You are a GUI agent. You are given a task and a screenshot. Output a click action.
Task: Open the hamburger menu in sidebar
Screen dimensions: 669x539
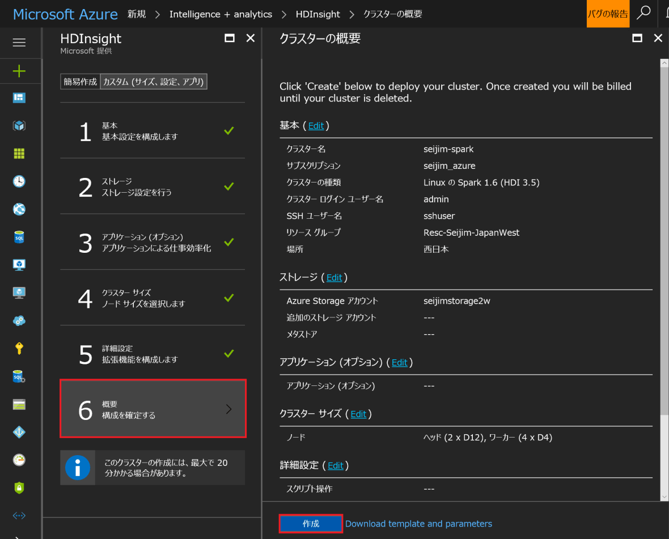[x=19, y=43]
